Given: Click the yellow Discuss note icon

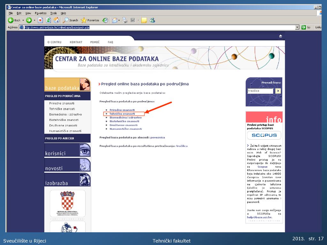Looking at the screenshot, I should 144,20.
